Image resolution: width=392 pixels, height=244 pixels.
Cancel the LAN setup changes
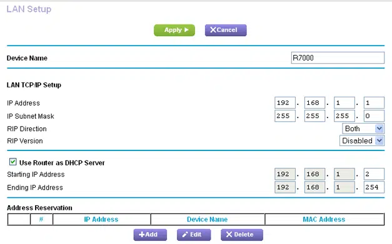[x=226, y=30]
